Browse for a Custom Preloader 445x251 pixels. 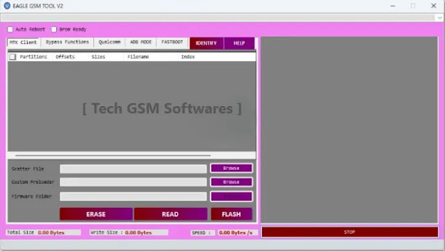[x=232, y=182]
